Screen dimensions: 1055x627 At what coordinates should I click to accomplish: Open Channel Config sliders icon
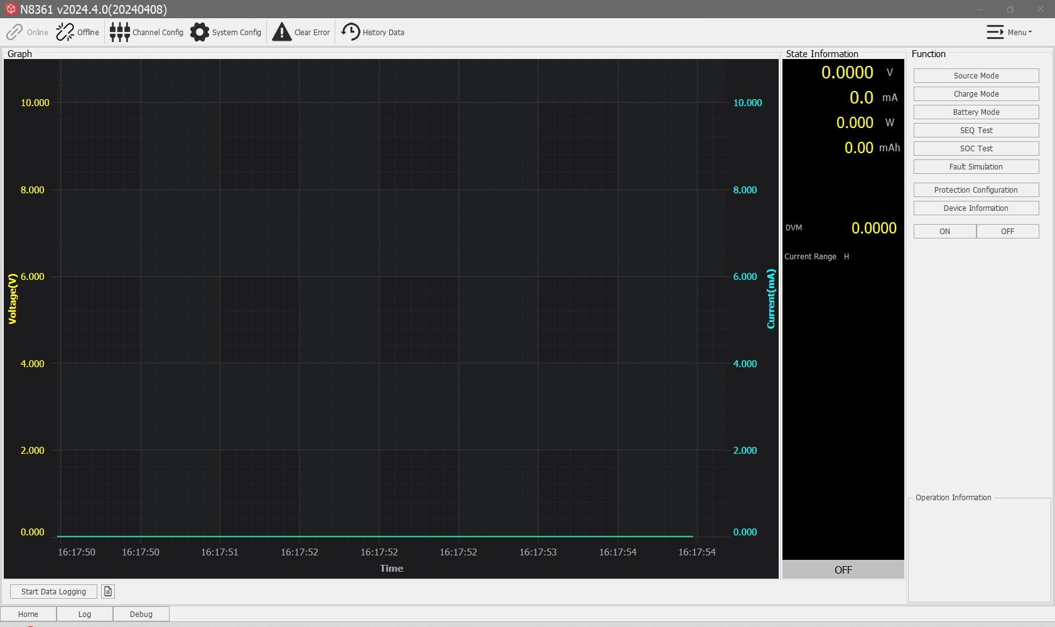119,32
